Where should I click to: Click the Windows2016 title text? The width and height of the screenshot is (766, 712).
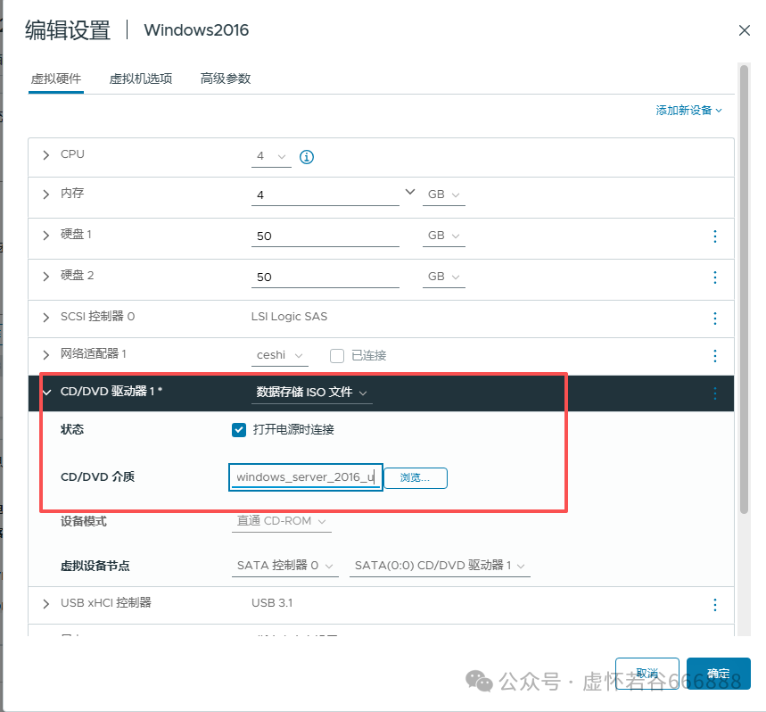196,30
